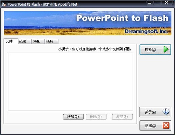Viewport: 175px width, 135px height.
Task: Click the 增加(D) button
Action: pos(73,117)
